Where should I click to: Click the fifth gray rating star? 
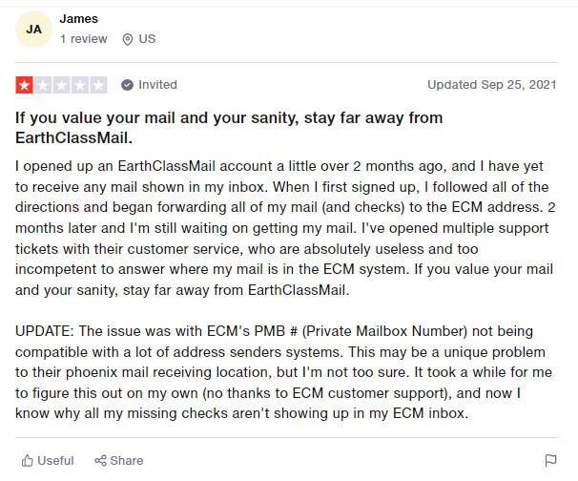click(99, 85)
